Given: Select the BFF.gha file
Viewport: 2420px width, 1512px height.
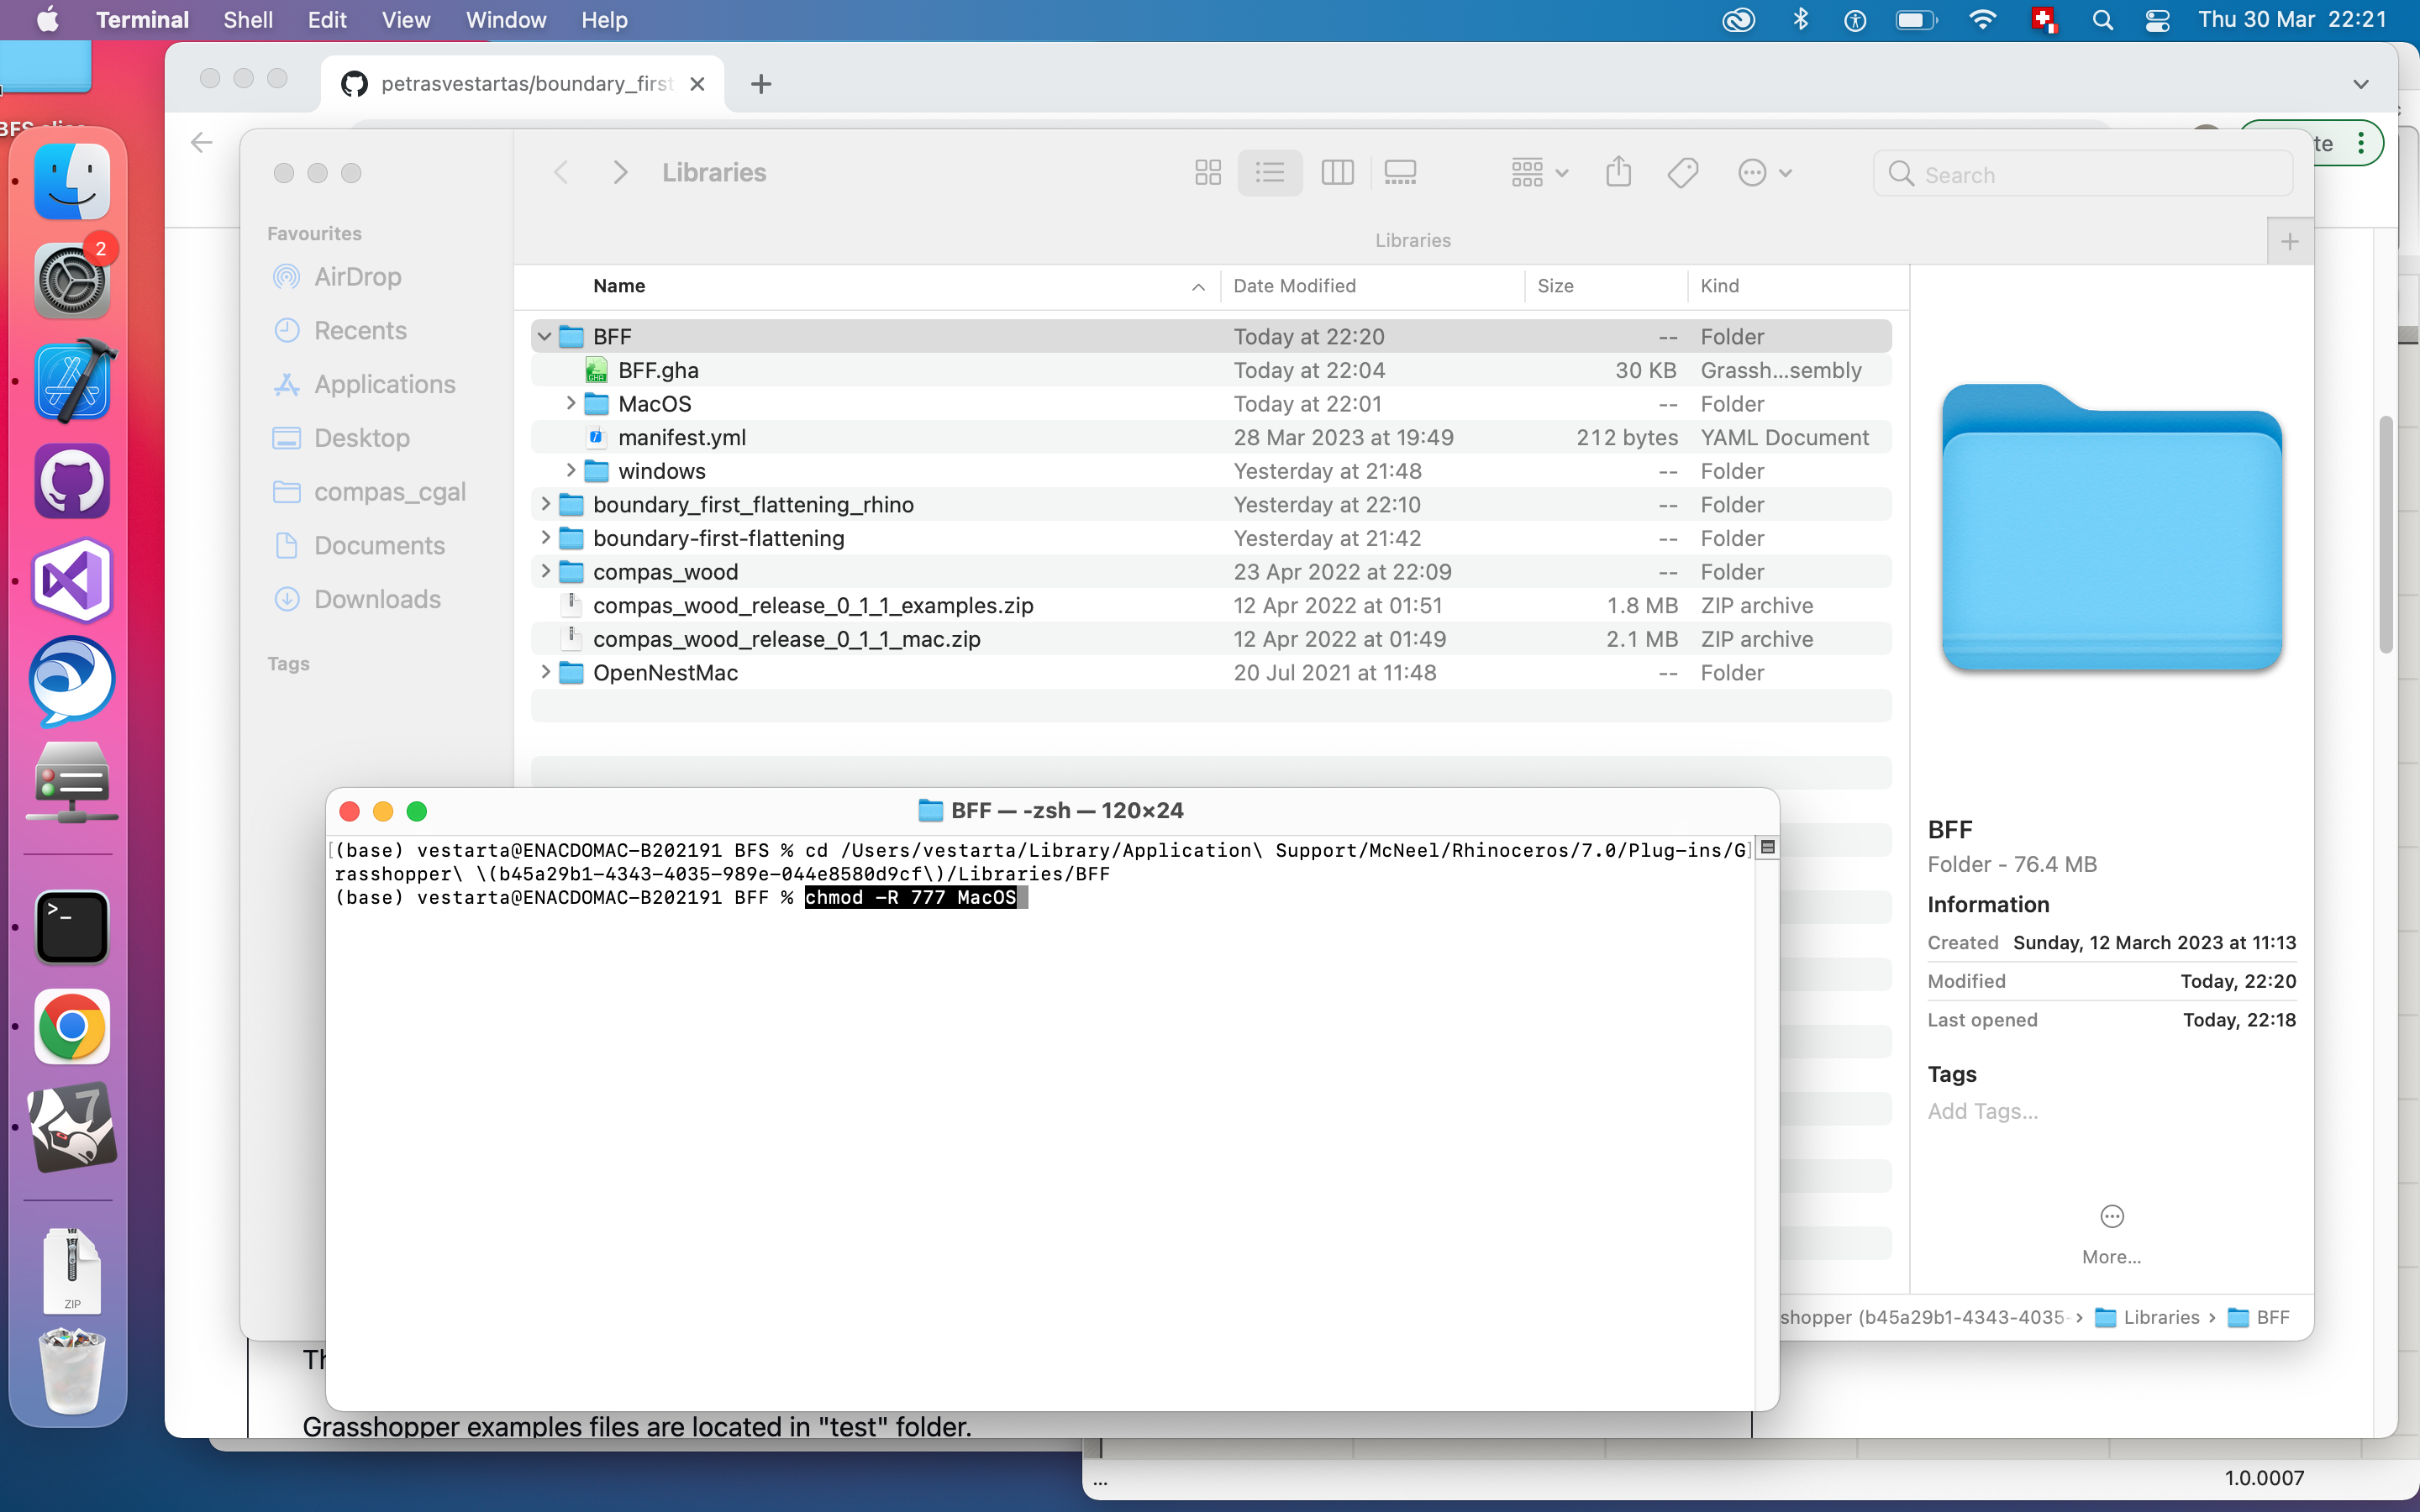Looking at the screenshot, I should point(1211,370).
